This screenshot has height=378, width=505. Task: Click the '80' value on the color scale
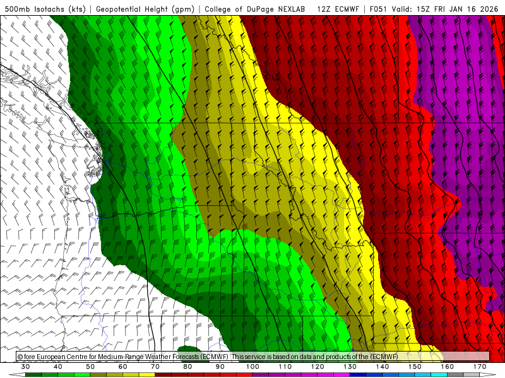point(187,367)
